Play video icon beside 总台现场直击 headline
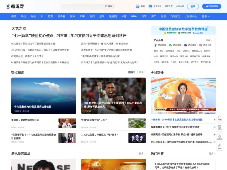Image resolution: width=227 pixels, height=170 pixels. (x=215, y=142)
